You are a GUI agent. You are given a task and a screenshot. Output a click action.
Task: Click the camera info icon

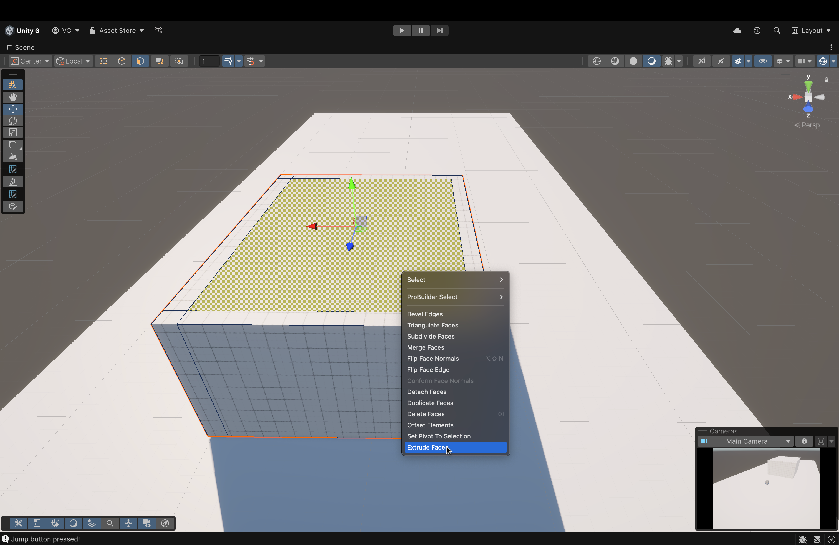(x=804, y=441)
